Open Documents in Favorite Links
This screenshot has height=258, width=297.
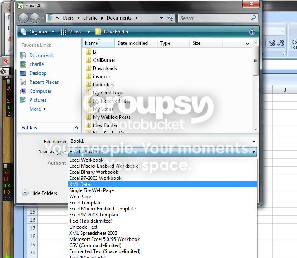[42, 55]
